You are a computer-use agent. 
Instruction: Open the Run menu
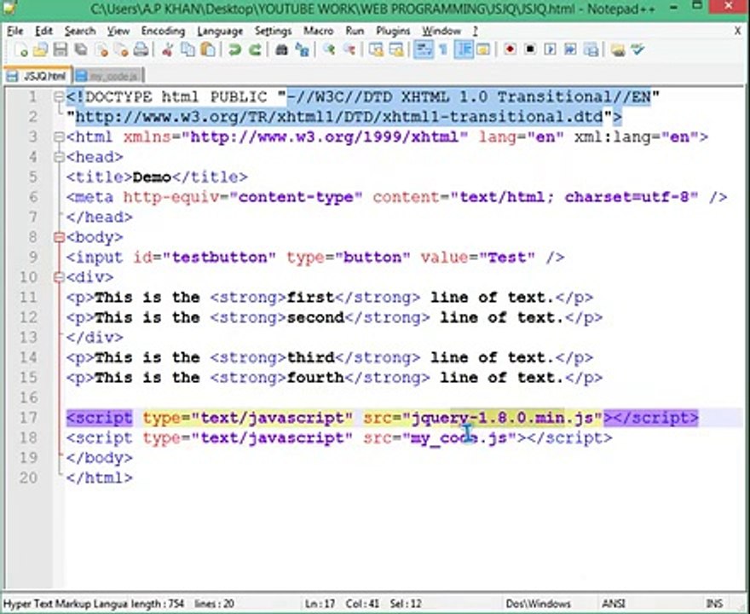355,31
